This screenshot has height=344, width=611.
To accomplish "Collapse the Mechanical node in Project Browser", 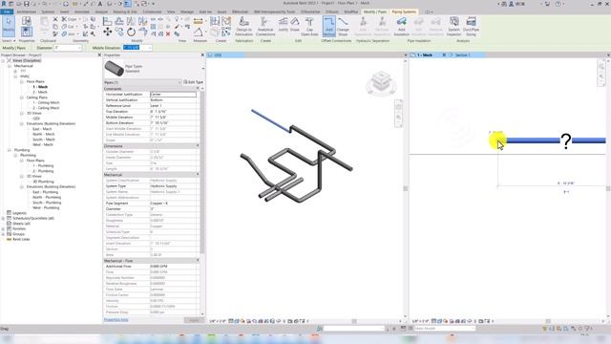I will click(x=10, y=66).
